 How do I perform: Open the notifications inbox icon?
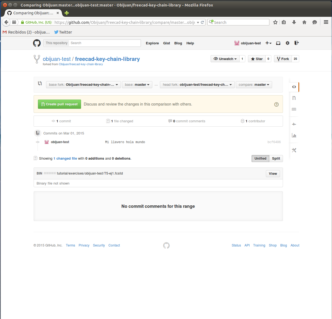(278, 43)
